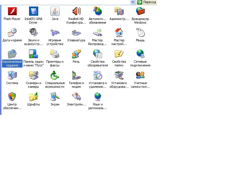
Task: Click the Переход go button
Action: 146,2
